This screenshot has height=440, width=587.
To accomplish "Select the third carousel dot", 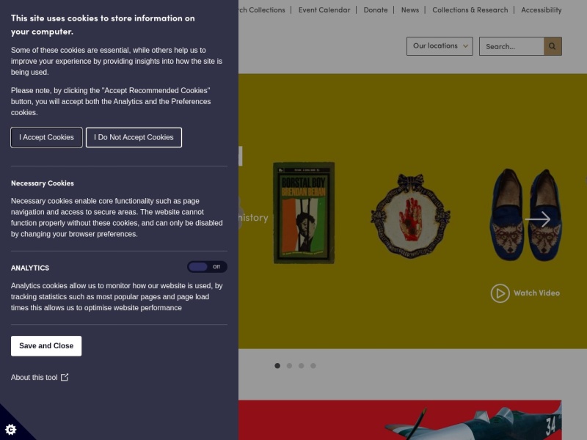I will coord(302,365).
